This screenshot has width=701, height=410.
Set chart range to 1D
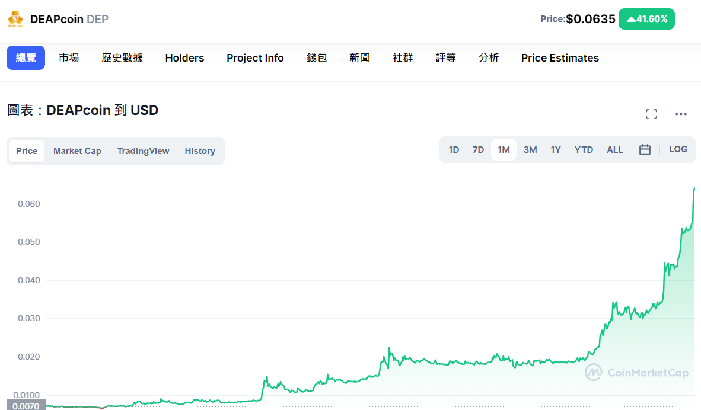[454, 150]
